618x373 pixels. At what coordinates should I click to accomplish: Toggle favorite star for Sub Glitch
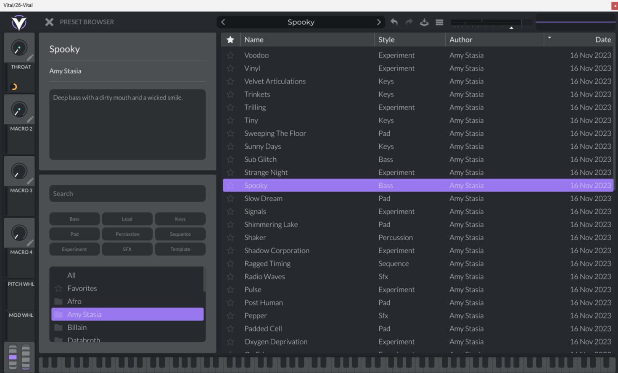click(x=230, y=159)
